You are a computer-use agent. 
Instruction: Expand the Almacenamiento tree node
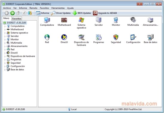5,46
